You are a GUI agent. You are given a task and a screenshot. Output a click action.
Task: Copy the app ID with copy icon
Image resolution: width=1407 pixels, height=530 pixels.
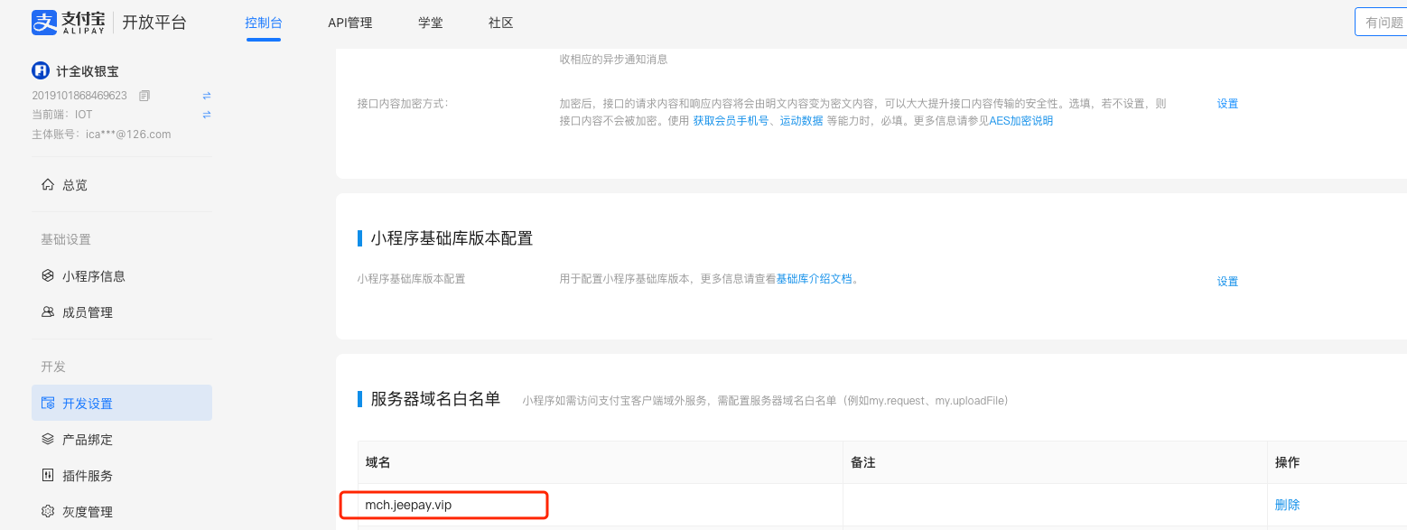(144, 96)
